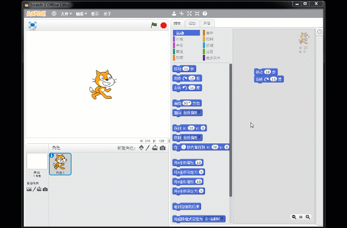Click the block palette vertical scrollbar
The width and height of the screenshot is (347, 228).
click(230, 130)
